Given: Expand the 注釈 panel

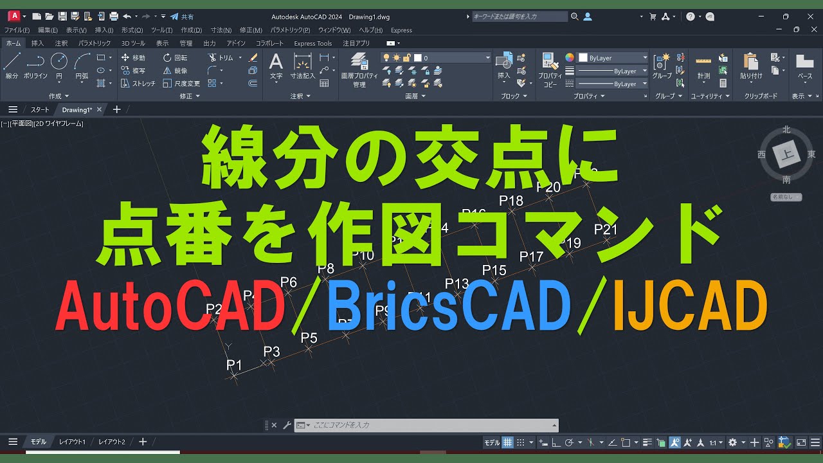Looking at the screenshot, I should [300, 96].
